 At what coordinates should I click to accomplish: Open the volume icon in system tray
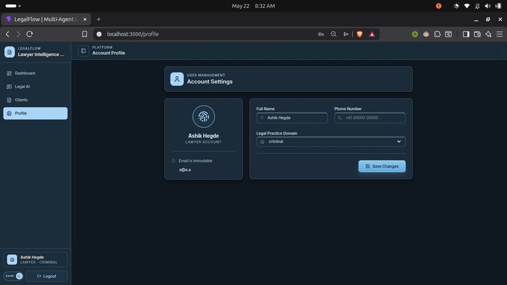(487, 6)
